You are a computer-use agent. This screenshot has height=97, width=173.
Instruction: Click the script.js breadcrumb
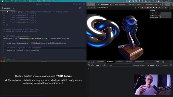point(11,12)
